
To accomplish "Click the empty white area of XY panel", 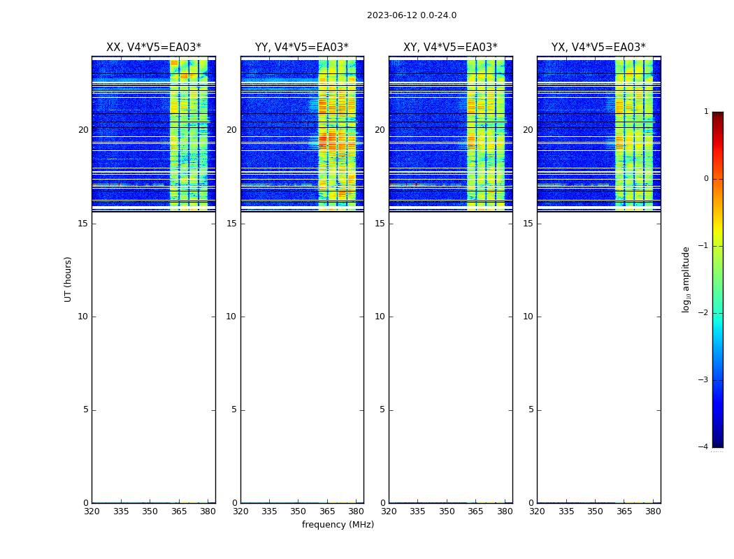I will (x=450, y=357).
